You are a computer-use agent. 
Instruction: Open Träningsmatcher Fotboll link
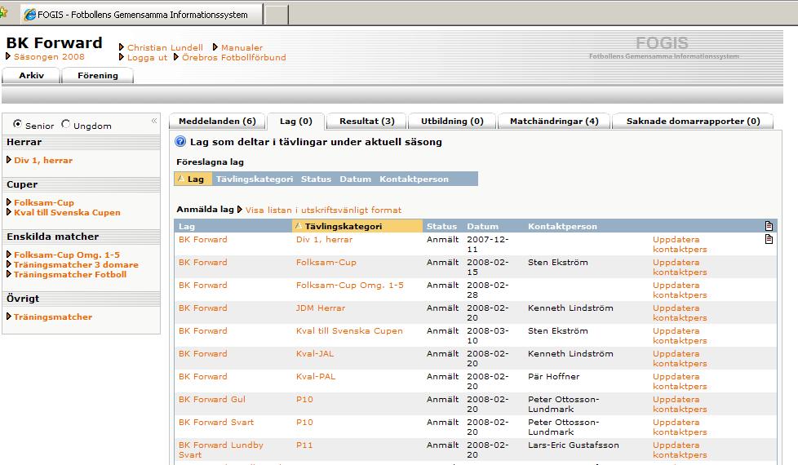click(70, 274)
